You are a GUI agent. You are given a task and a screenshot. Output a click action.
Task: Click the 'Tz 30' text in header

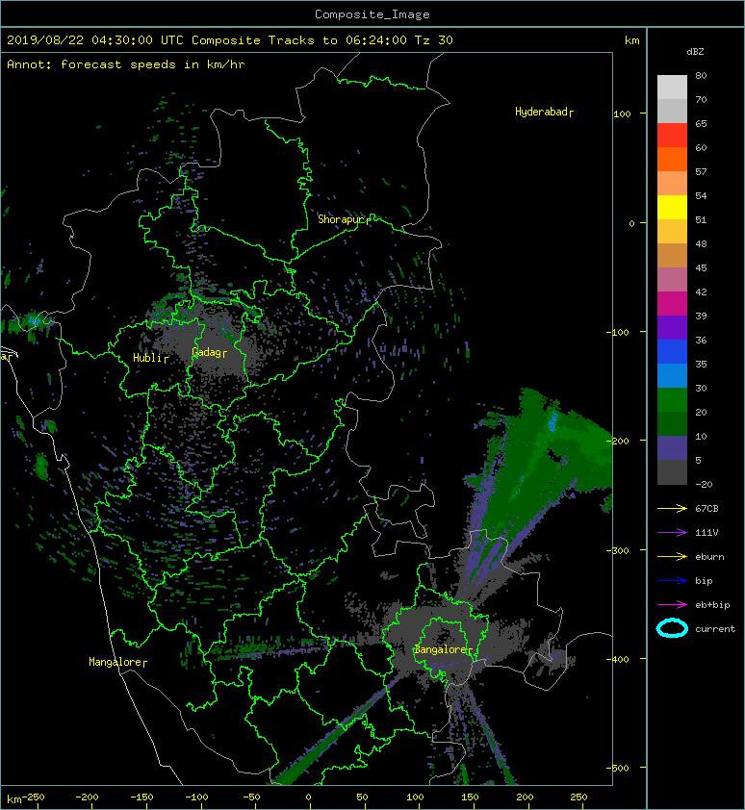click(x=434, y=40)
